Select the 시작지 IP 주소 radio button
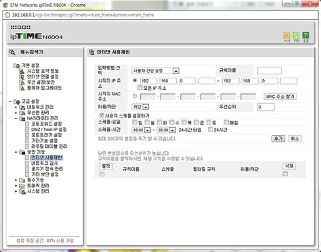 135,80
